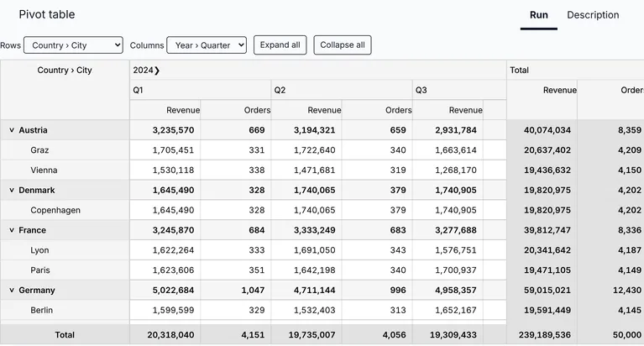Click the Total column group header
644x346 pixels.
coord(575,71)
